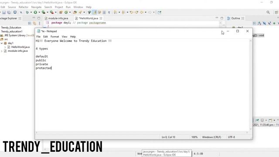The width and height of the screenshot is (279, 157).
Task: Open the New Java Class dropdown arrow
Action: (70, 12)
